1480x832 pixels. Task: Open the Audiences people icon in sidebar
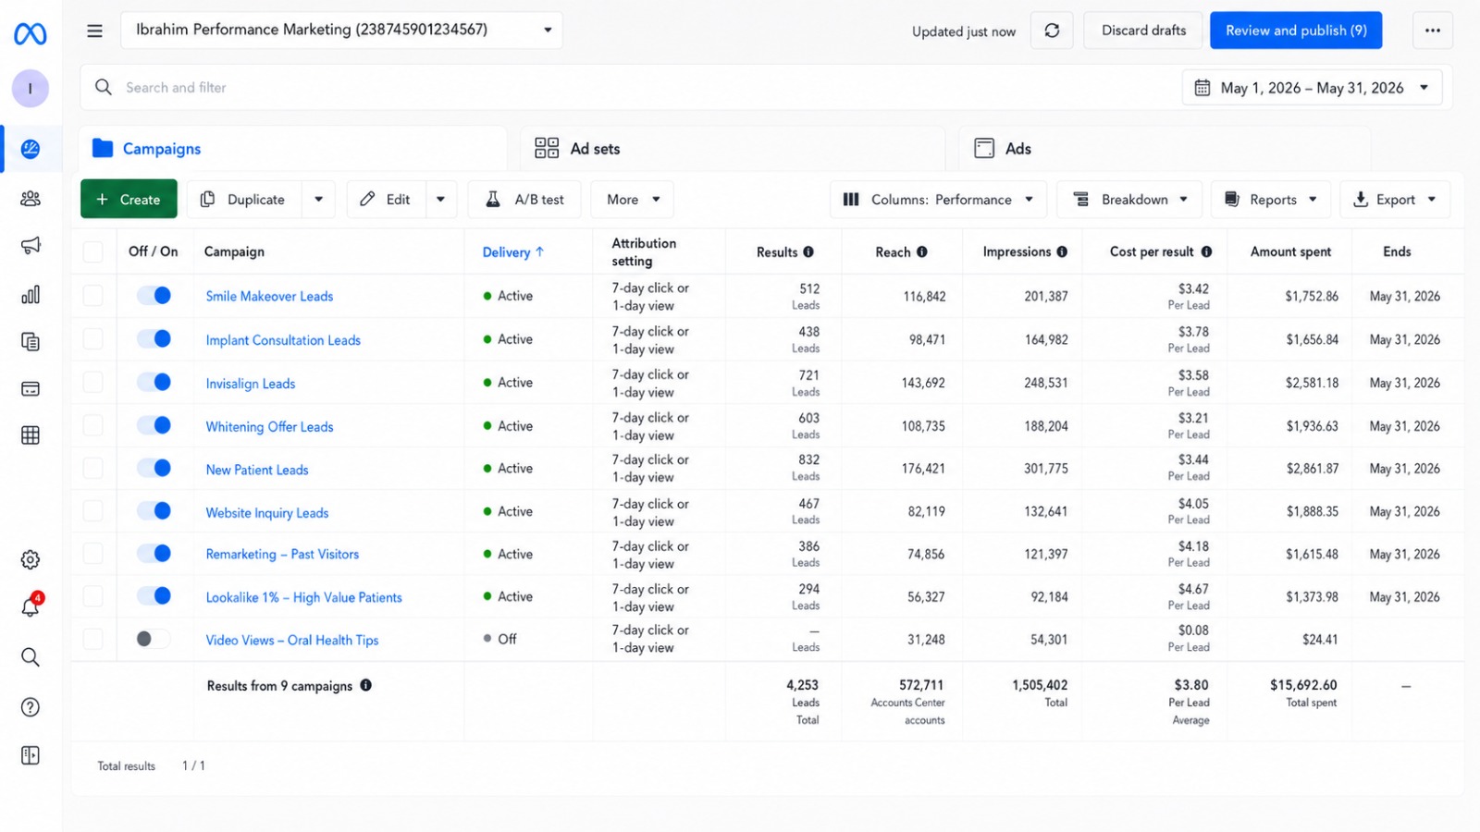point(31,198)
